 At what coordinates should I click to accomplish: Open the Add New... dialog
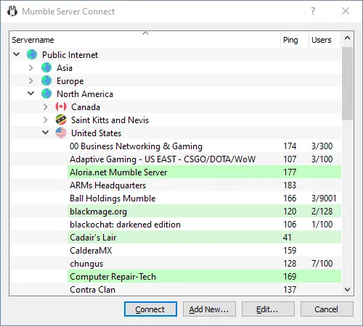(209, 309)
